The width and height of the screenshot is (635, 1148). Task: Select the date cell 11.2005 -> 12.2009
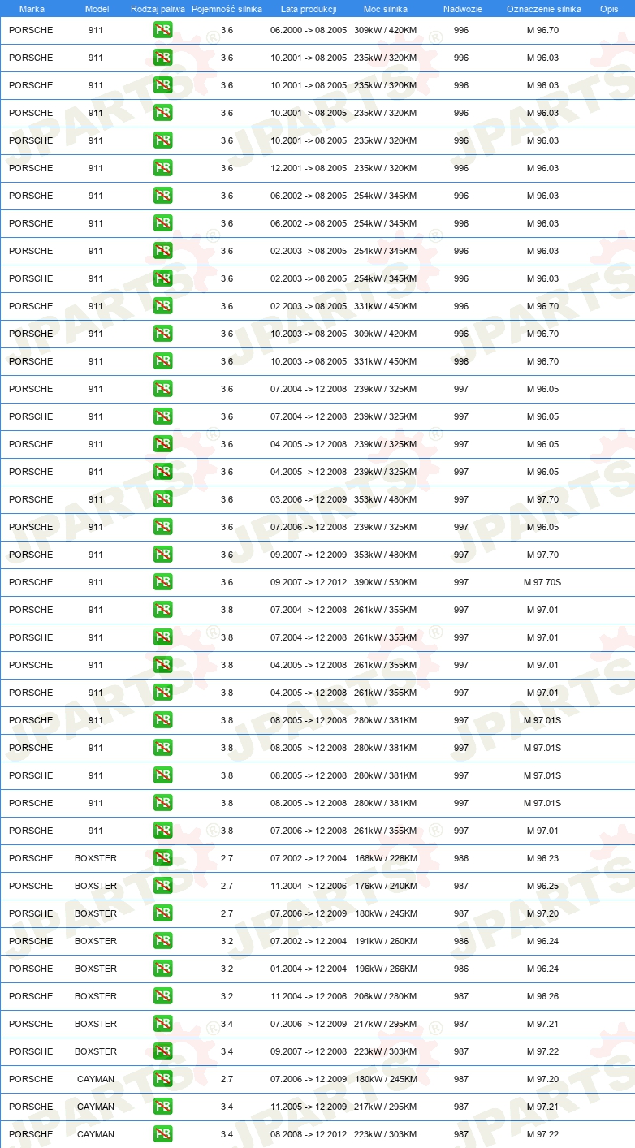pyautogui.click(x=309, y=1107)
